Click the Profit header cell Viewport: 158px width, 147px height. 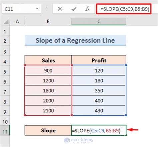[x=99, y=60]
